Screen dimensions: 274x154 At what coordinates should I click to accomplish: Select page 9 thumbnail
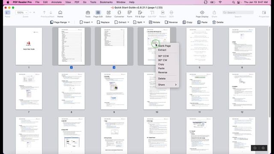[x=114, y=91]
